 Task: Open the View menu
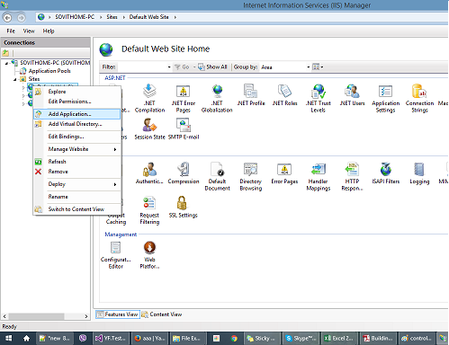29,31
